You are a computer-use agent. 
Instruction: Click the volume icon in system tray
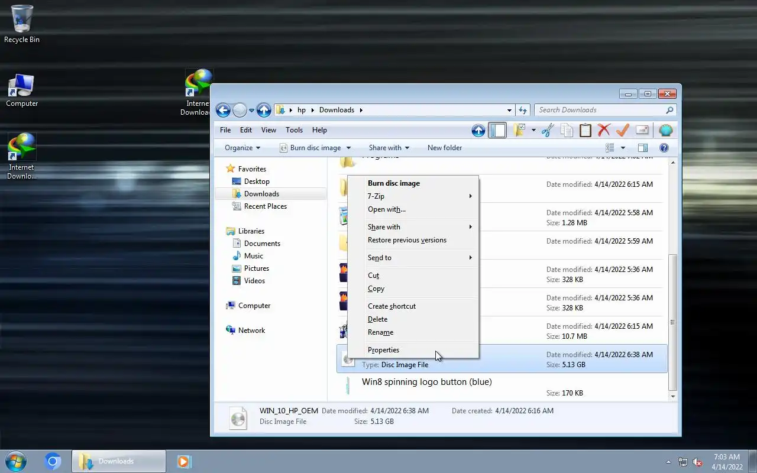pyautogui.click(x=698, y=462)
